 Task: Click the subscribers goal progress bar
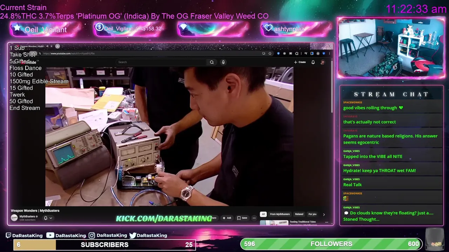[x=105, y=245]
